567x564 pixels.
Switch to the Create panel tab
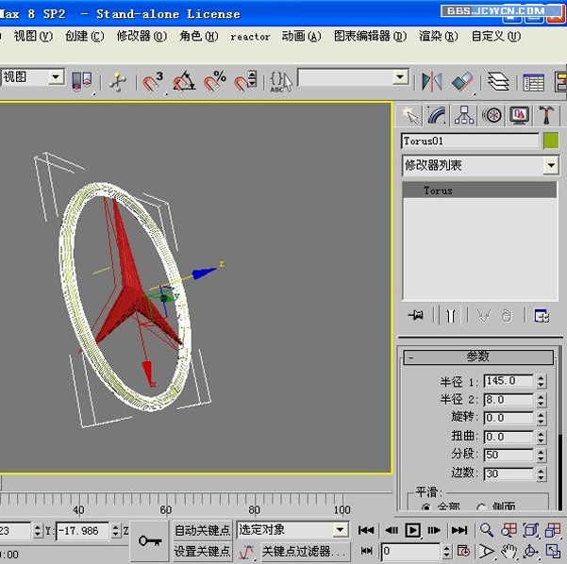[x=409, y=116]
